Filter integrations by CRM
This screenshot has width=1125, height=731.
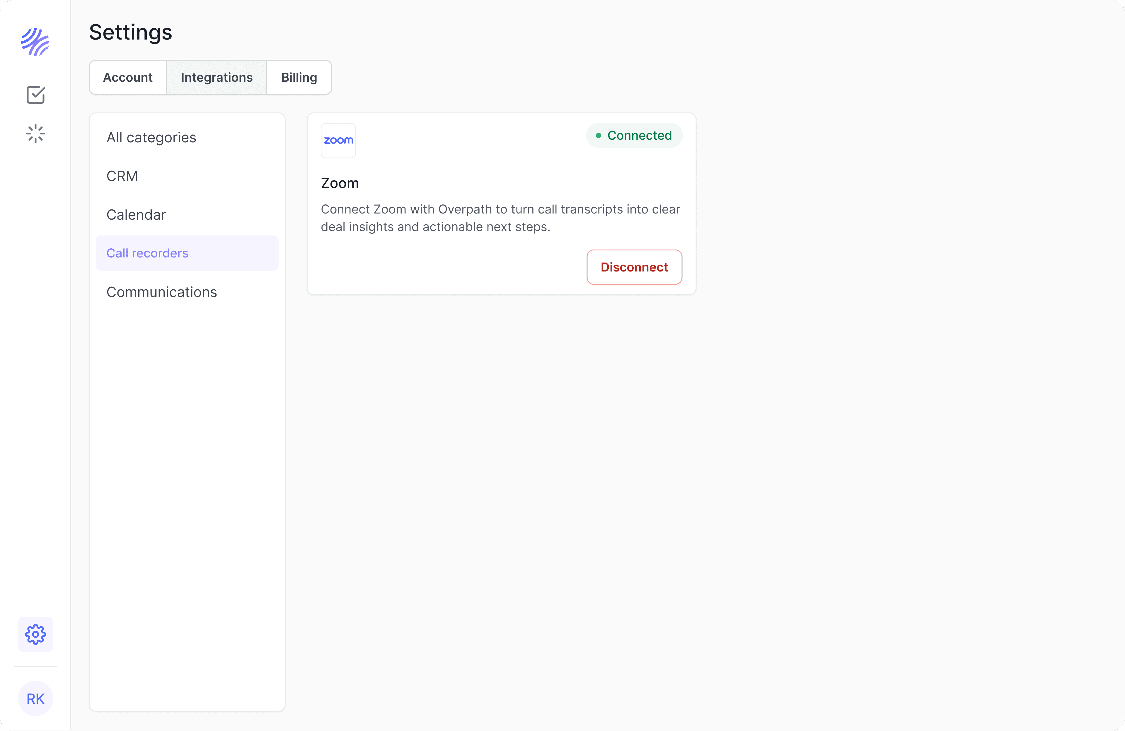tap(122, 176)
